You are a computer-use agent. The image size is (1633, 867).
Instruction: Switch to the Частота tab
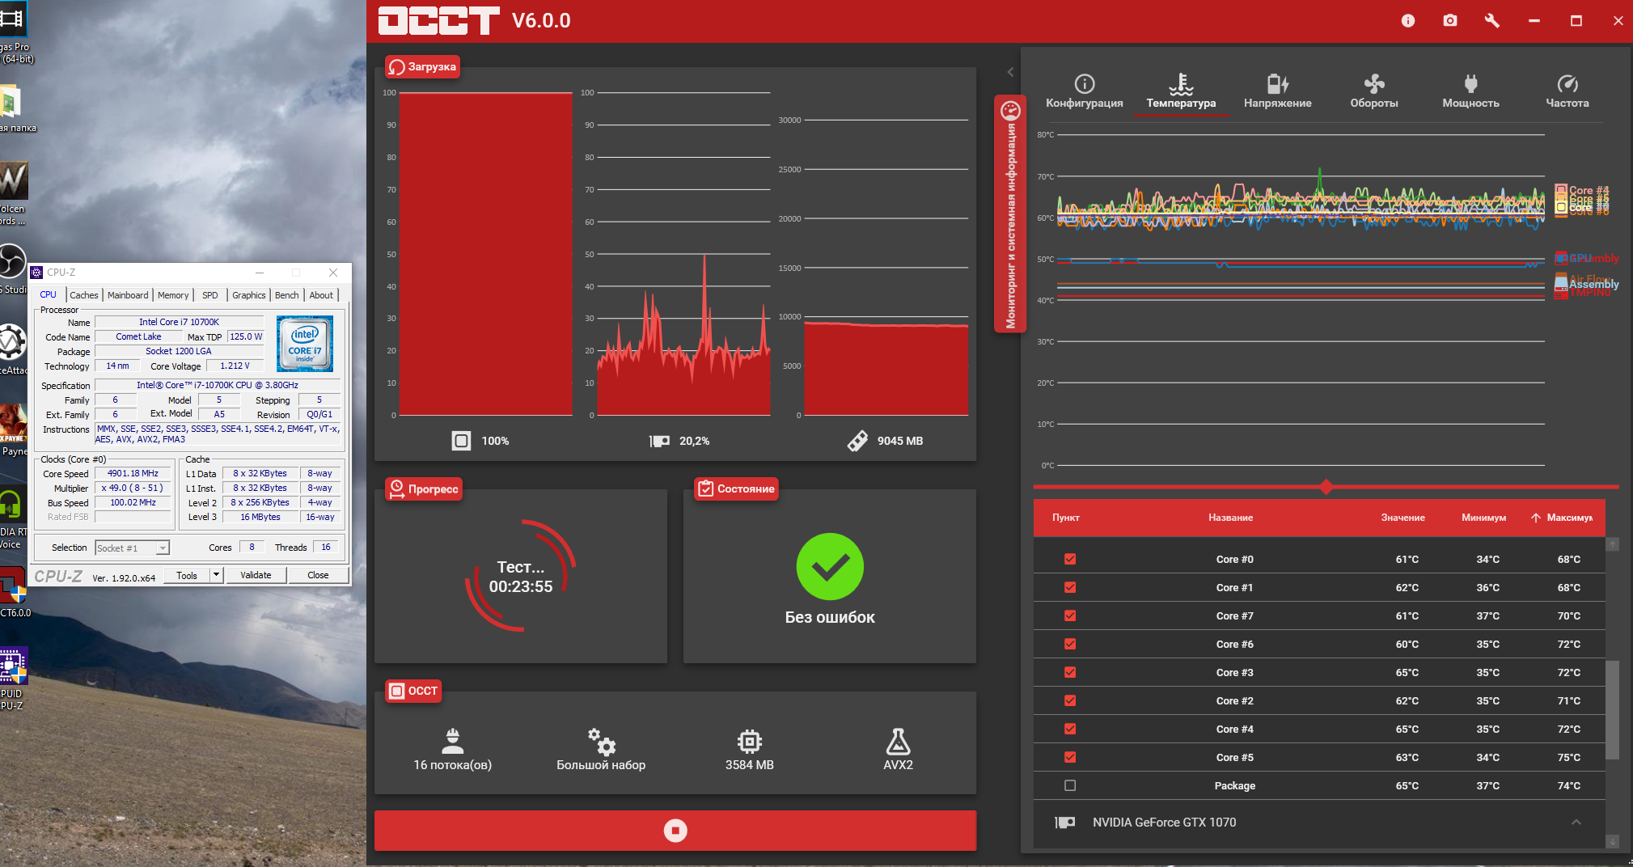(1567, 92)
